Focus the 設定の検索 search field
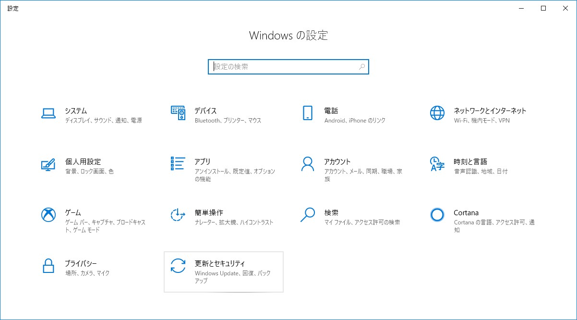Viewport: 577px width, 320px height. click(x=288, y=67)
